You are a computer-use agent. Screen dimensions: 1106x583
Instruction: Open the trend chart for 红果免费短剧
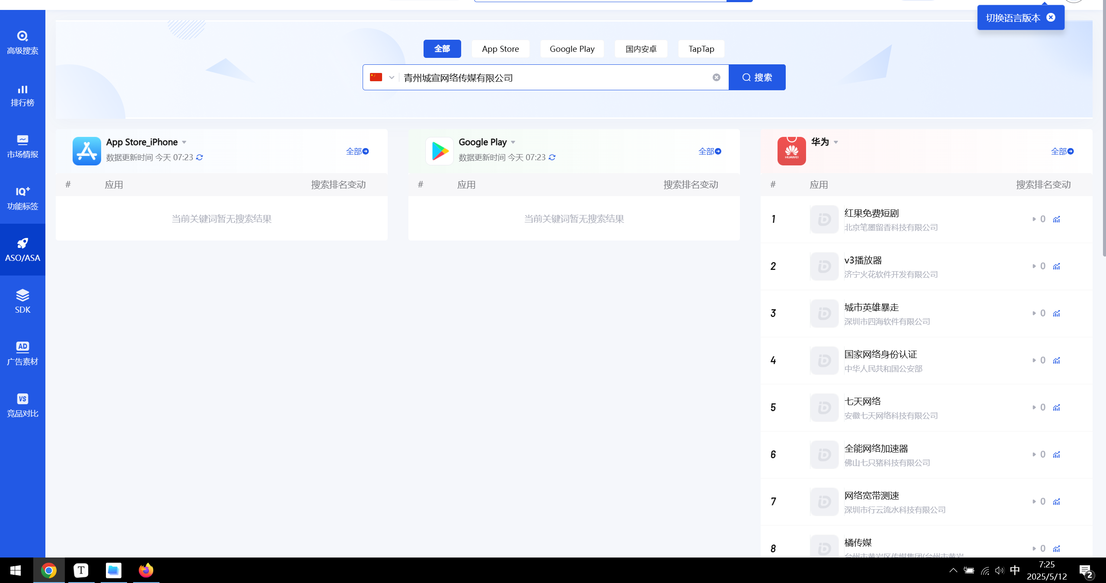click(x=1056, y=219)
